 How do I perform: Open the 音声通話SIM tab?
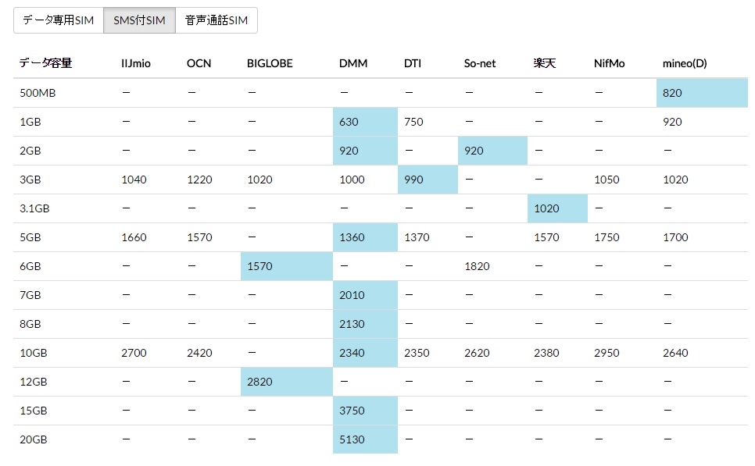coord(216,20)
